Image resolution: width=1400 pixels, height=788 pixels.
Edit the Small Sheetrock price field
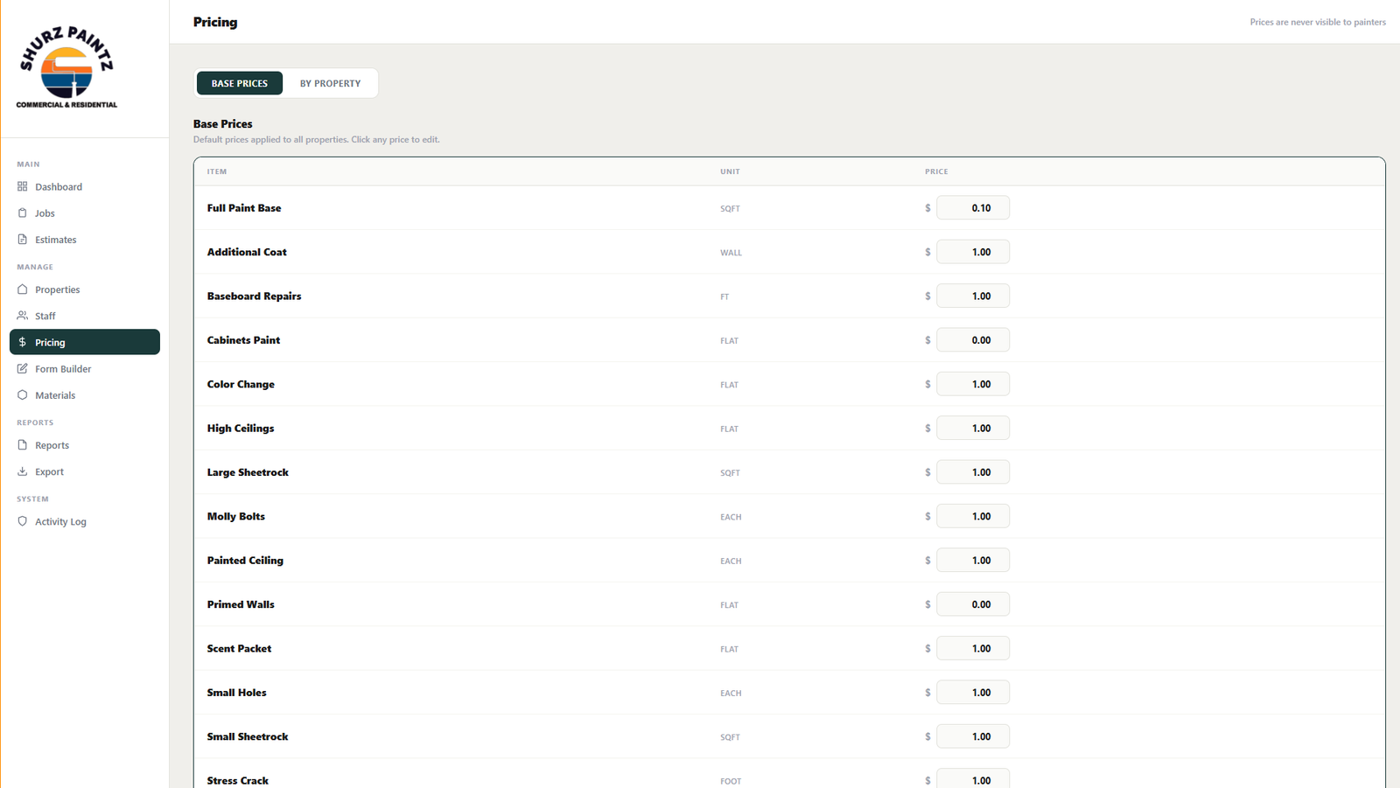coord(973,736)
